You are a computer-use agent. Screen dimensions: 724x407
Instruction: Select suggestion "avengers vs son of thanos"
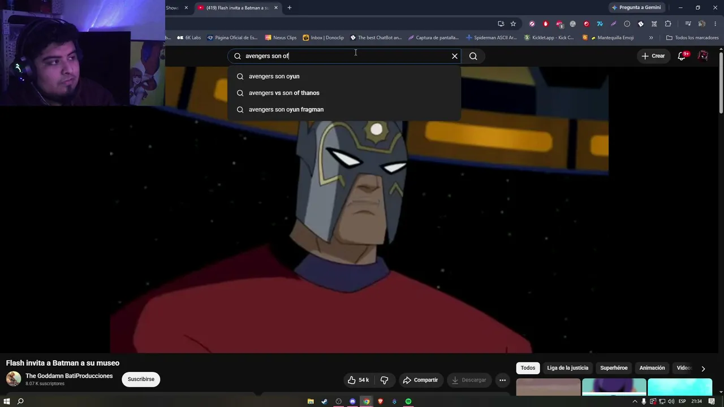[x=344, y=93]
